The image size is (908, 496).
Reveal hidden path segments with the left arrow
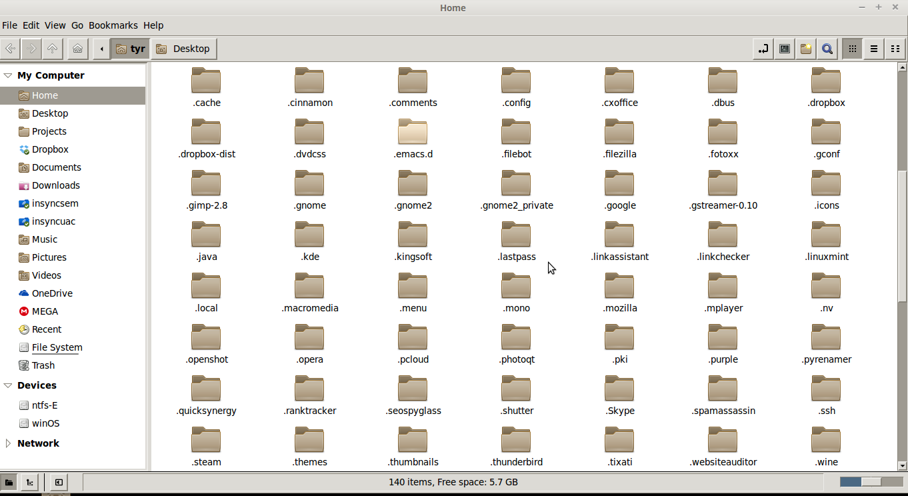pos(101,49)
